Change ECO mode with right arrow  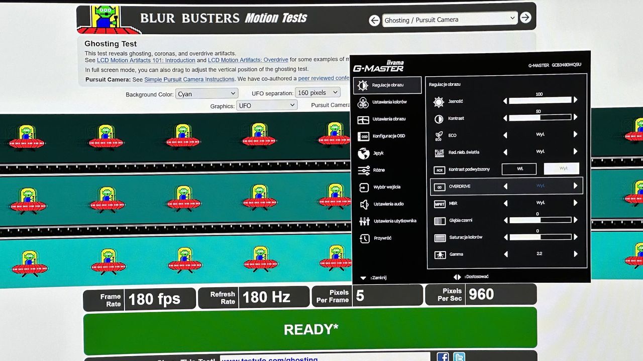point(576,134)
